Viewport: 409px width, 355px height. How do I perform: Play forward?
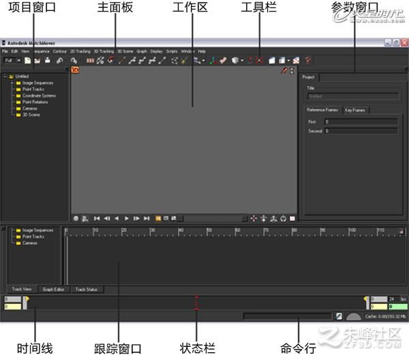click(x=127, y=219)
